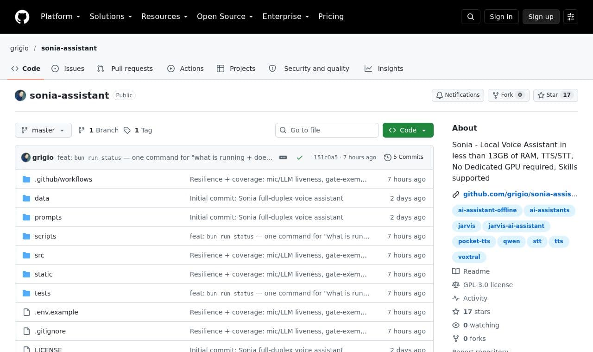The width and height of the screenshot is (593, 352).
Task: Click the Notifications button
Action: coord(458,95)
